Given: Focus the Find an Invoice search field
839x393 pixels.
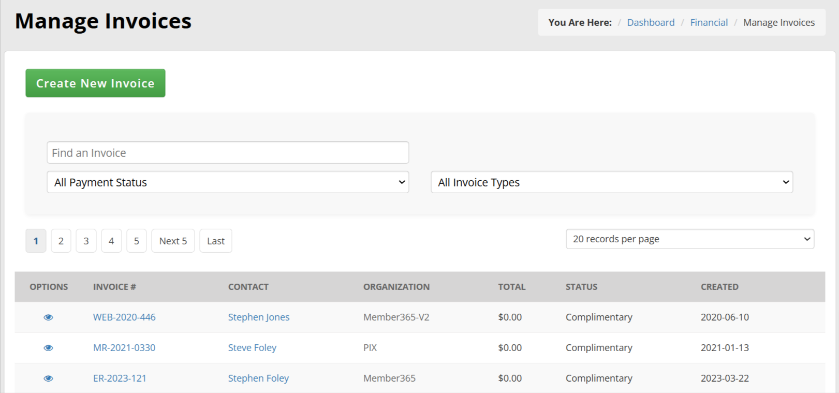Looking at the screenshot, I should tap(228, 153).
